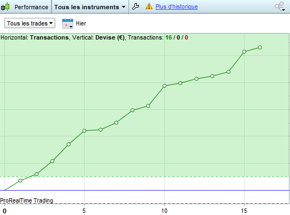Click the candlestick Performance icon
The width and height of the screenshot is (290, 215).
pos(5,6)
